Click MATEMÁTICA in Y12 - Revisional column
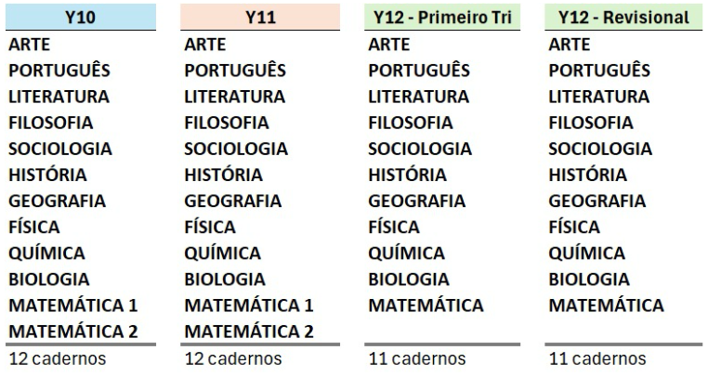This screenshot has height=377, width=708. tap(606, 305)
